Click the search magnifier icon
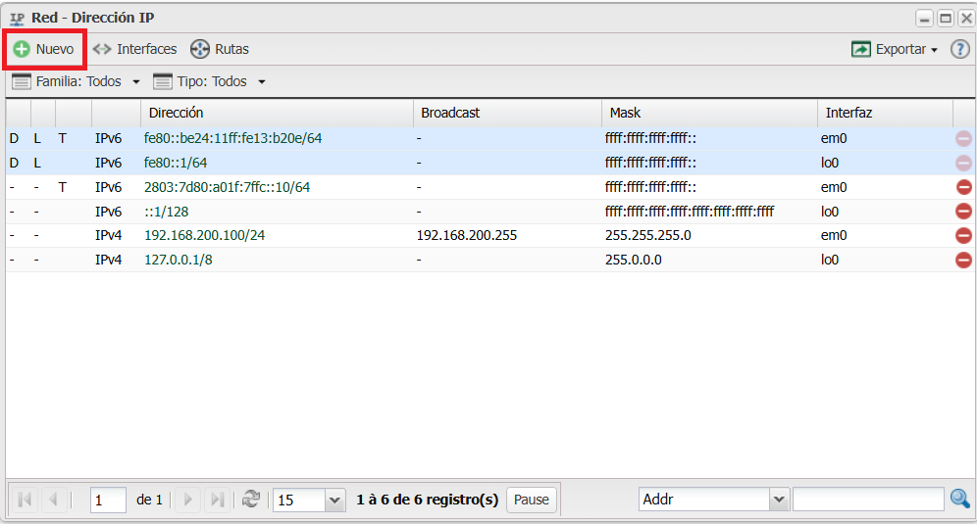This screenshot has height=525, width=977. 960,500
